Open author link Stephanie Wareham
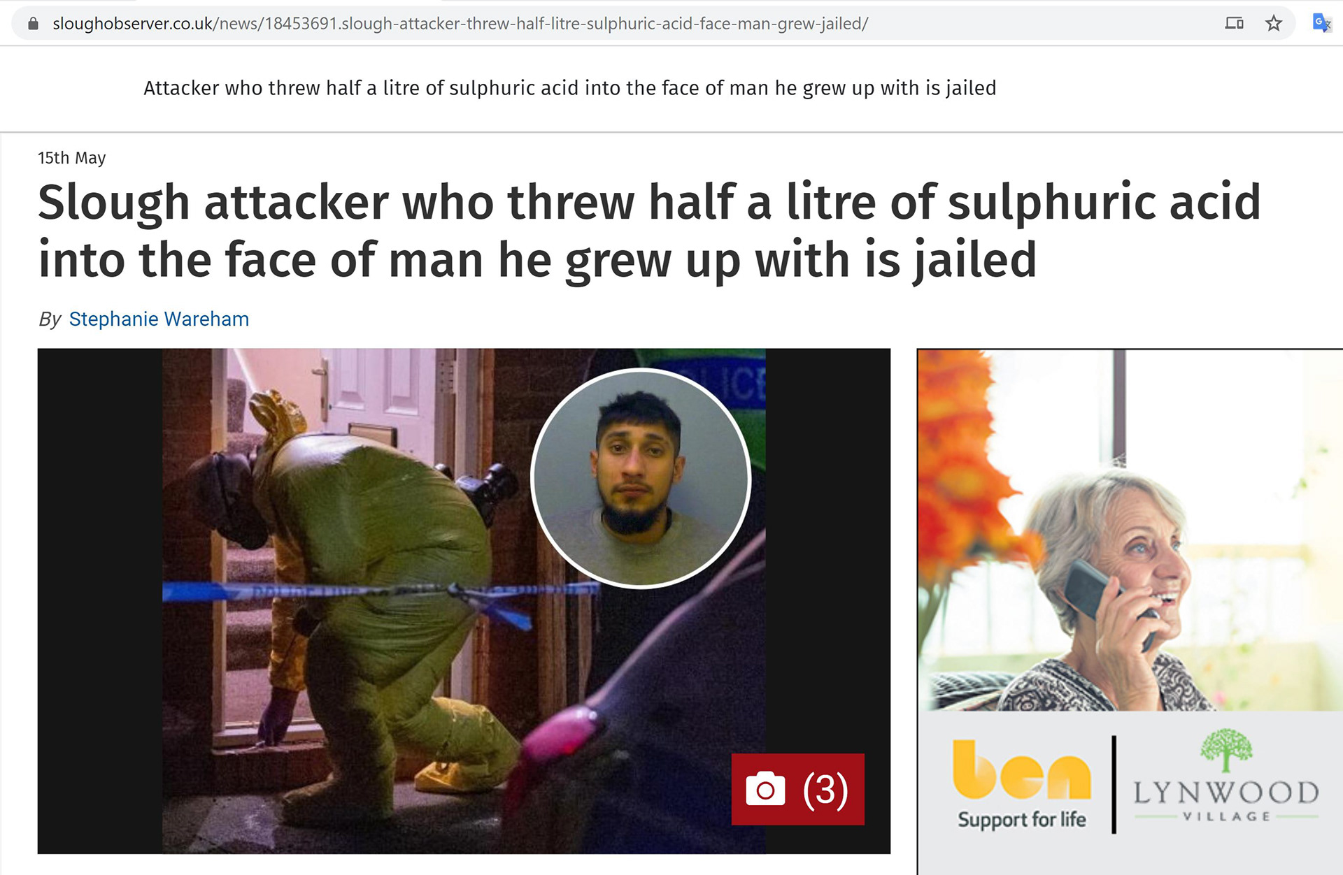The height and width of the screenshot is (875, 1343). 159,319
